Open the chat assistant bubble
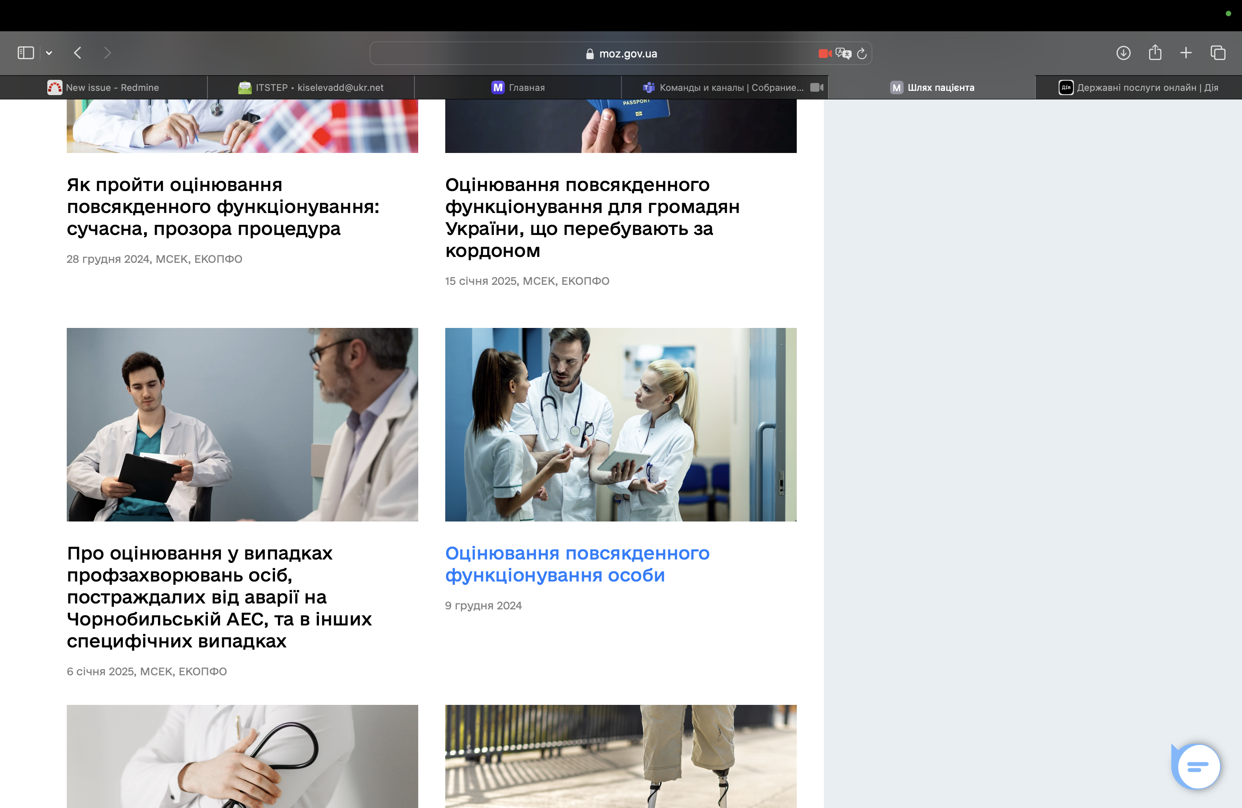This screenshot has width=1242, height=808. tap(1197, 766)
